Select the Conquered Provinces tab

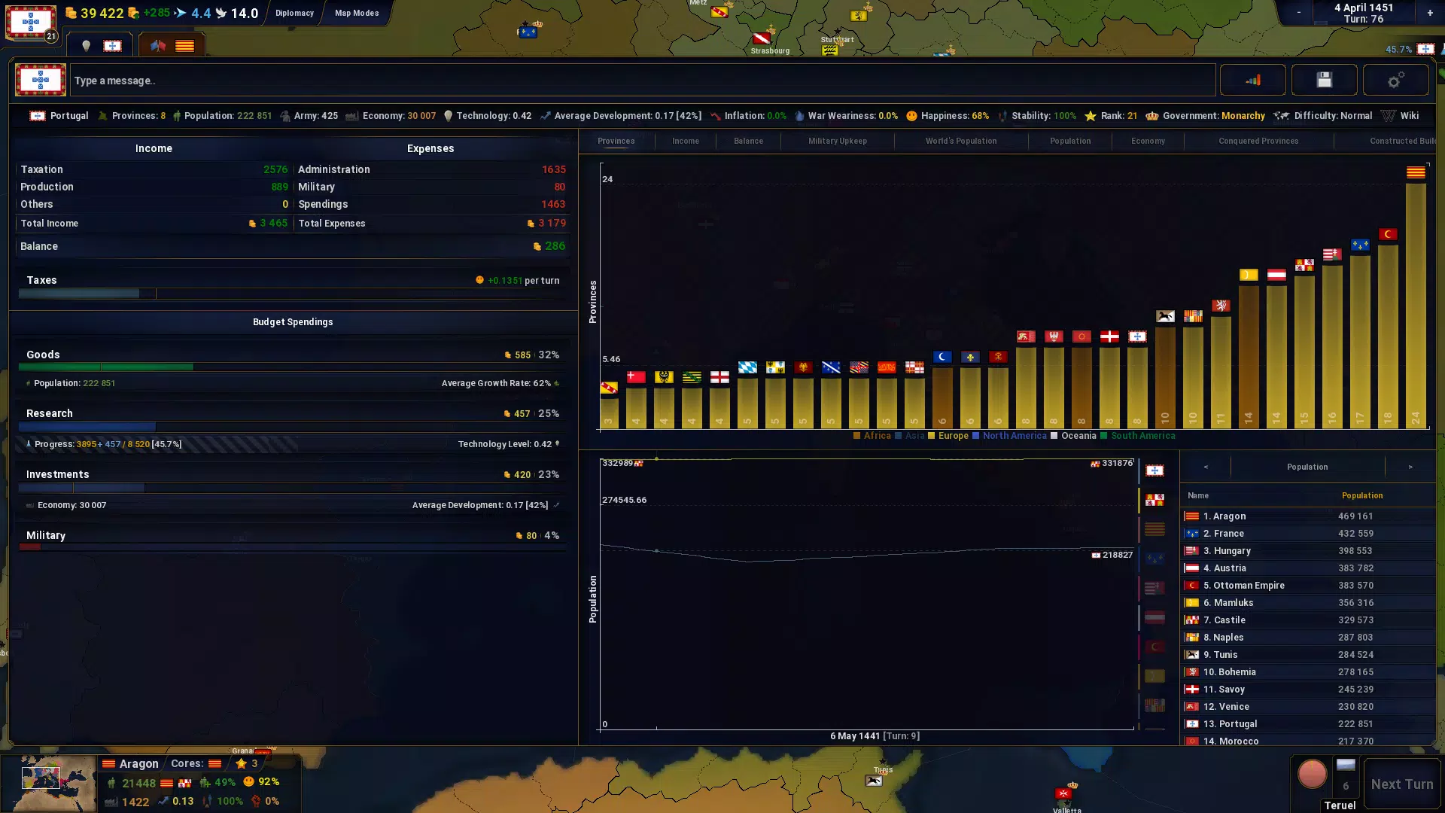1258,141
